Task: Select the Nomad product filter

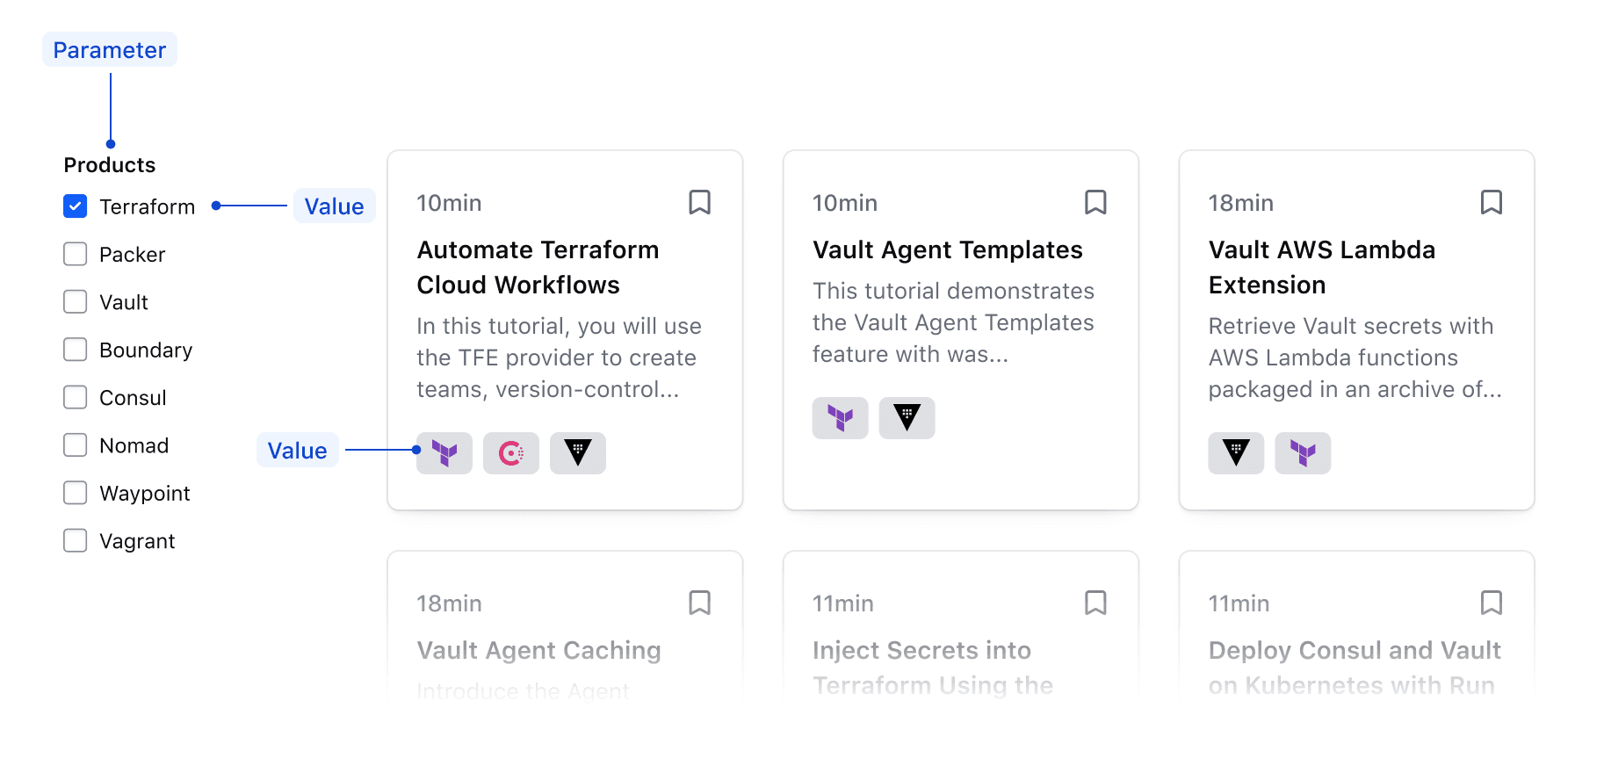Action: pos(76,445)
